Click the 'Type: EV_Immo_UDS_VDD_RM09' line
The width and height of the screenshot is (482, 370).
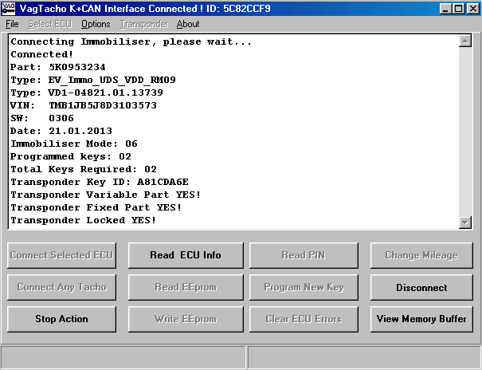coord(93,80)
